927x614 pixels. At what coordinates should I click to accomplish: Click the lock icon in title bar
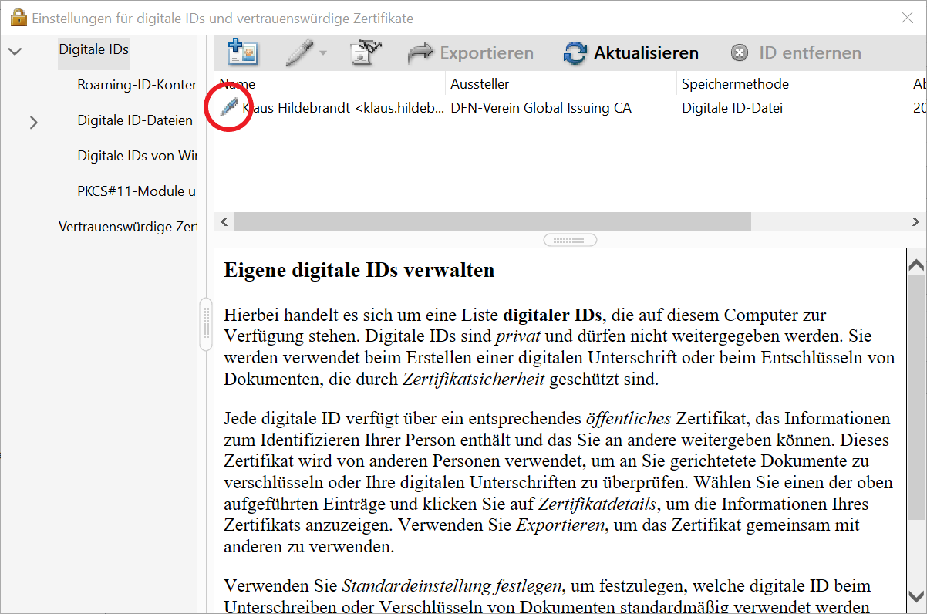18,18
